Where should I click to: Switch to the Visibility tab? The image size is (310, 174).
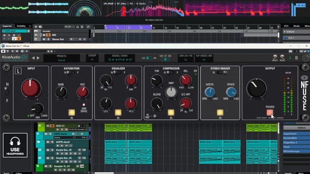(x=21, y=26)
